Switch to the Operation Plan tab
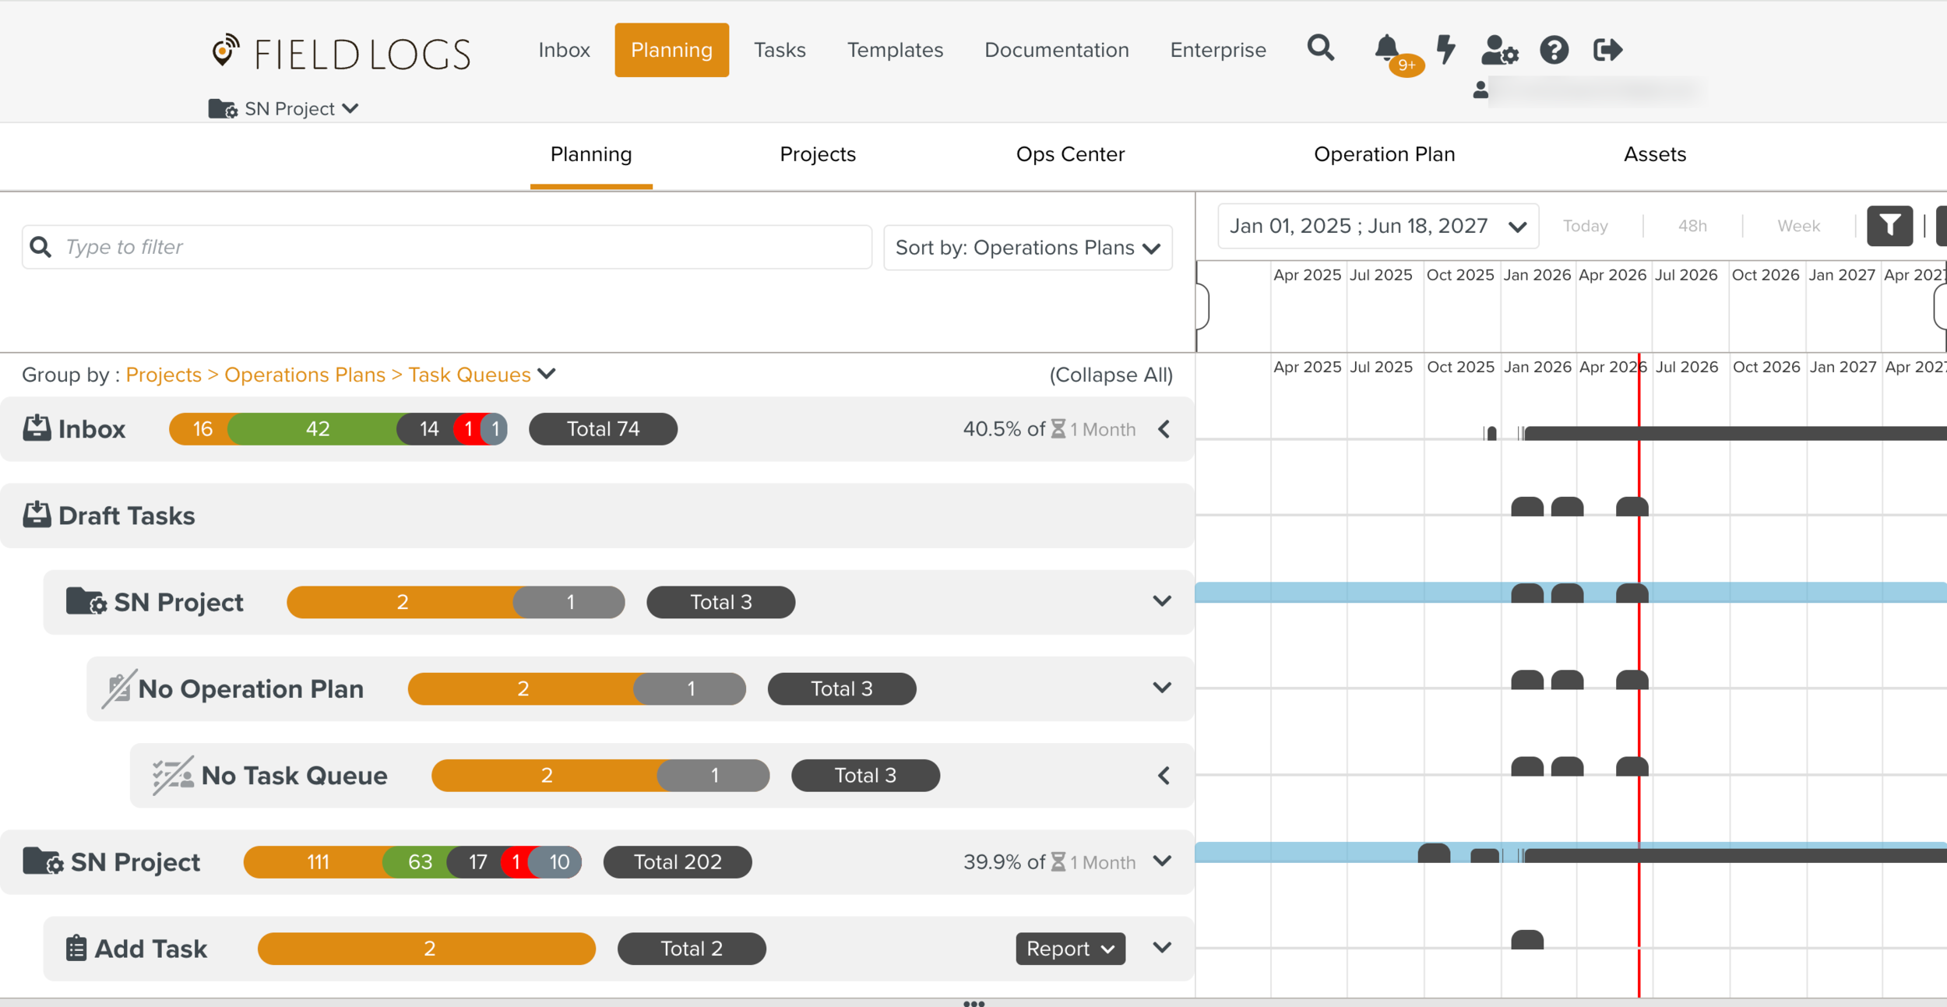 (x=1384, y=154)
